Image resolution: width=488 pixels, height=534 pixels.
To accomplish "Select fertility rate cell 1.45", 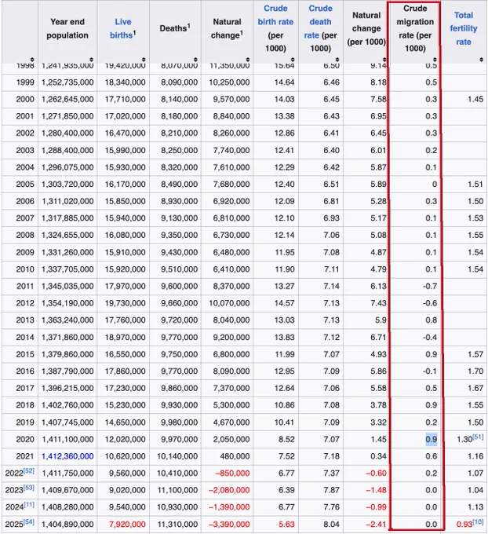I will tap(475, 100).
